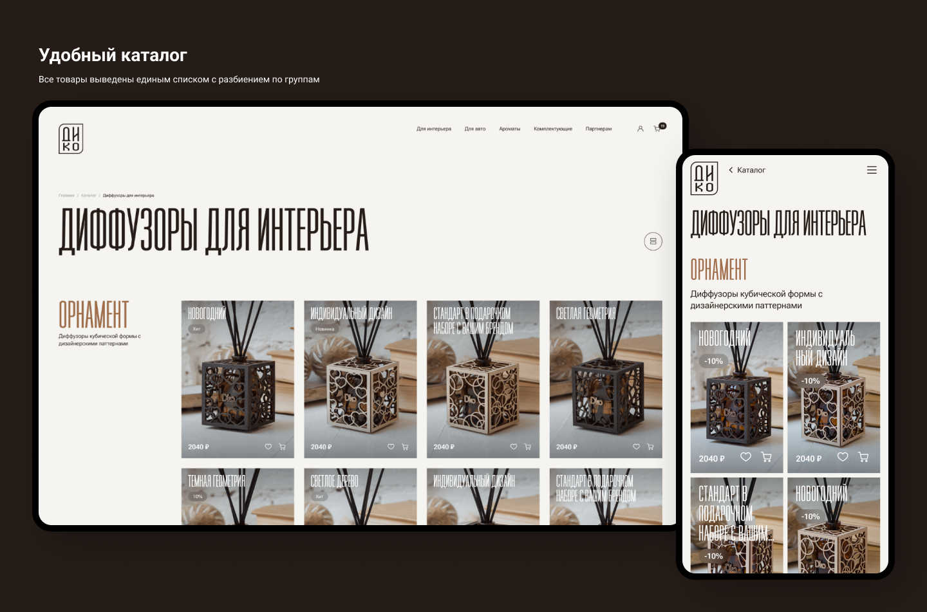
Task: Click the mobile ОРНАМЕНТ group heading
Action: pos(719,269)
